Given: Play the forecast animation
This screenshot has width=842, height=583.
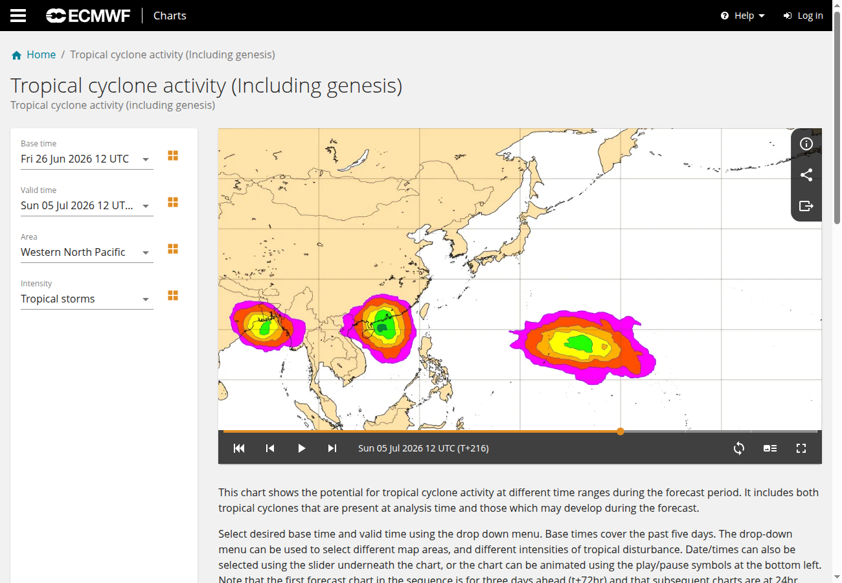Looking at the screenshot, I should click(x=301, y=448).
